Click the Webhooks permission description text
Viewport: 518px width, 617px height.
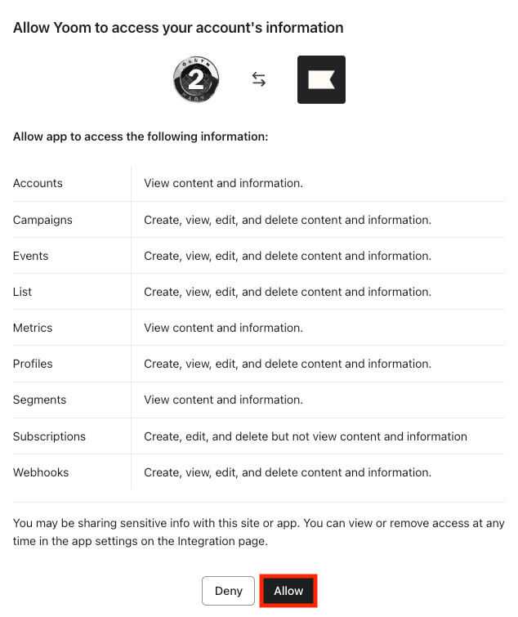tap(288, 472)
